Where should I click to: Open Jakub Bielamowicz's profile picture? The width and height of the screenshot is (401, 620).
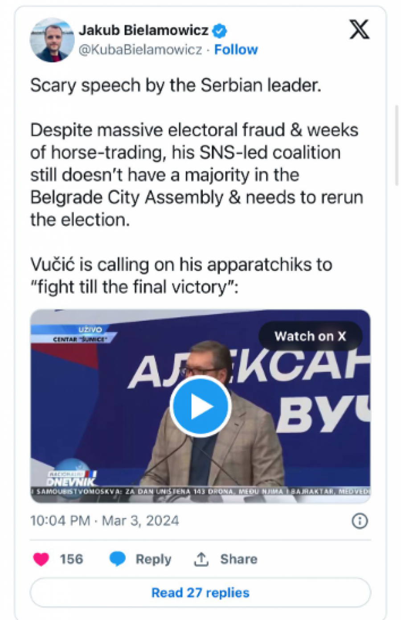[52, 39]
